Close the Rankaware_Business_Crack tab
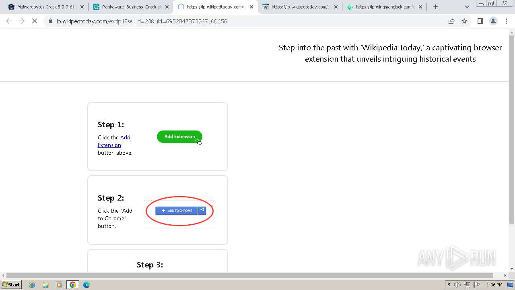515x290 pixels. point(167,7)
